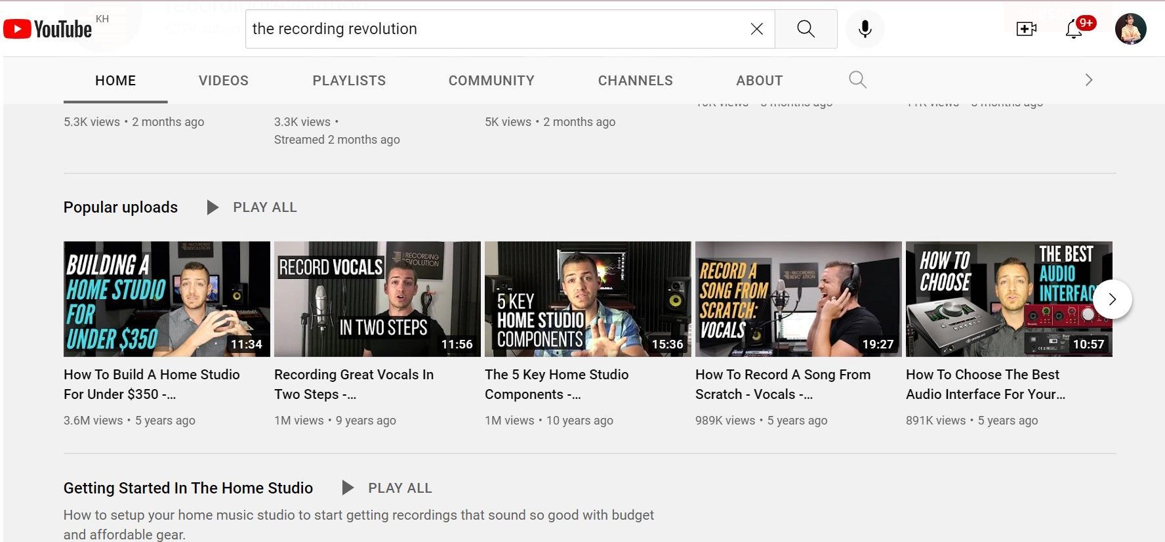This screenshot has width=1165, height=542.
Task: Open Record A Song From Scratch thumbnail
Action: coord(798,299)
